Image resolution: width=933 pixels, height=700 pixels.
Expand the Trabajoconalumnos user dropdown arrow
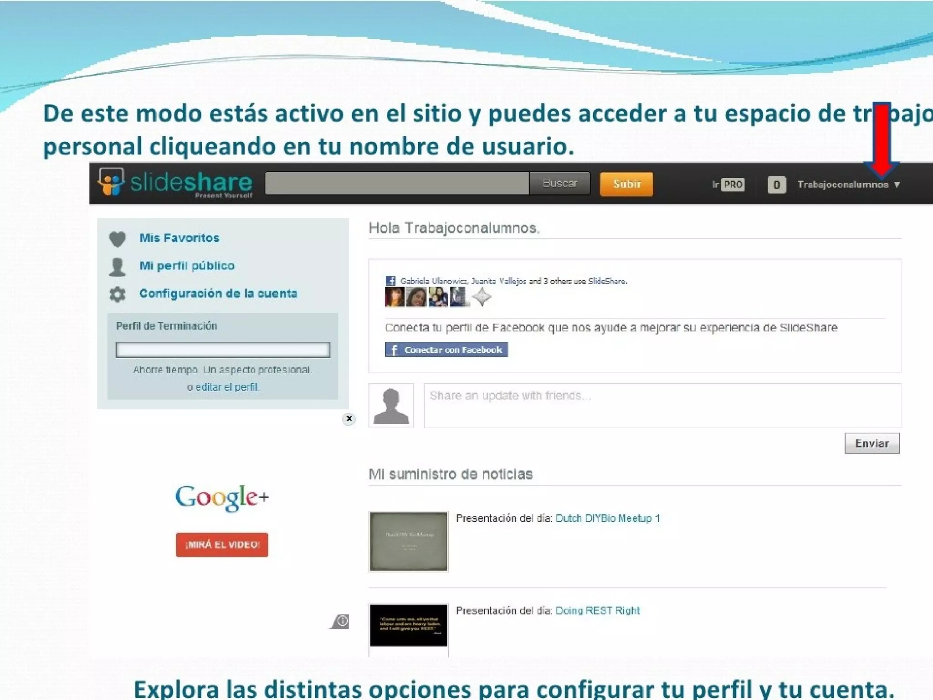tap(897, 185)
